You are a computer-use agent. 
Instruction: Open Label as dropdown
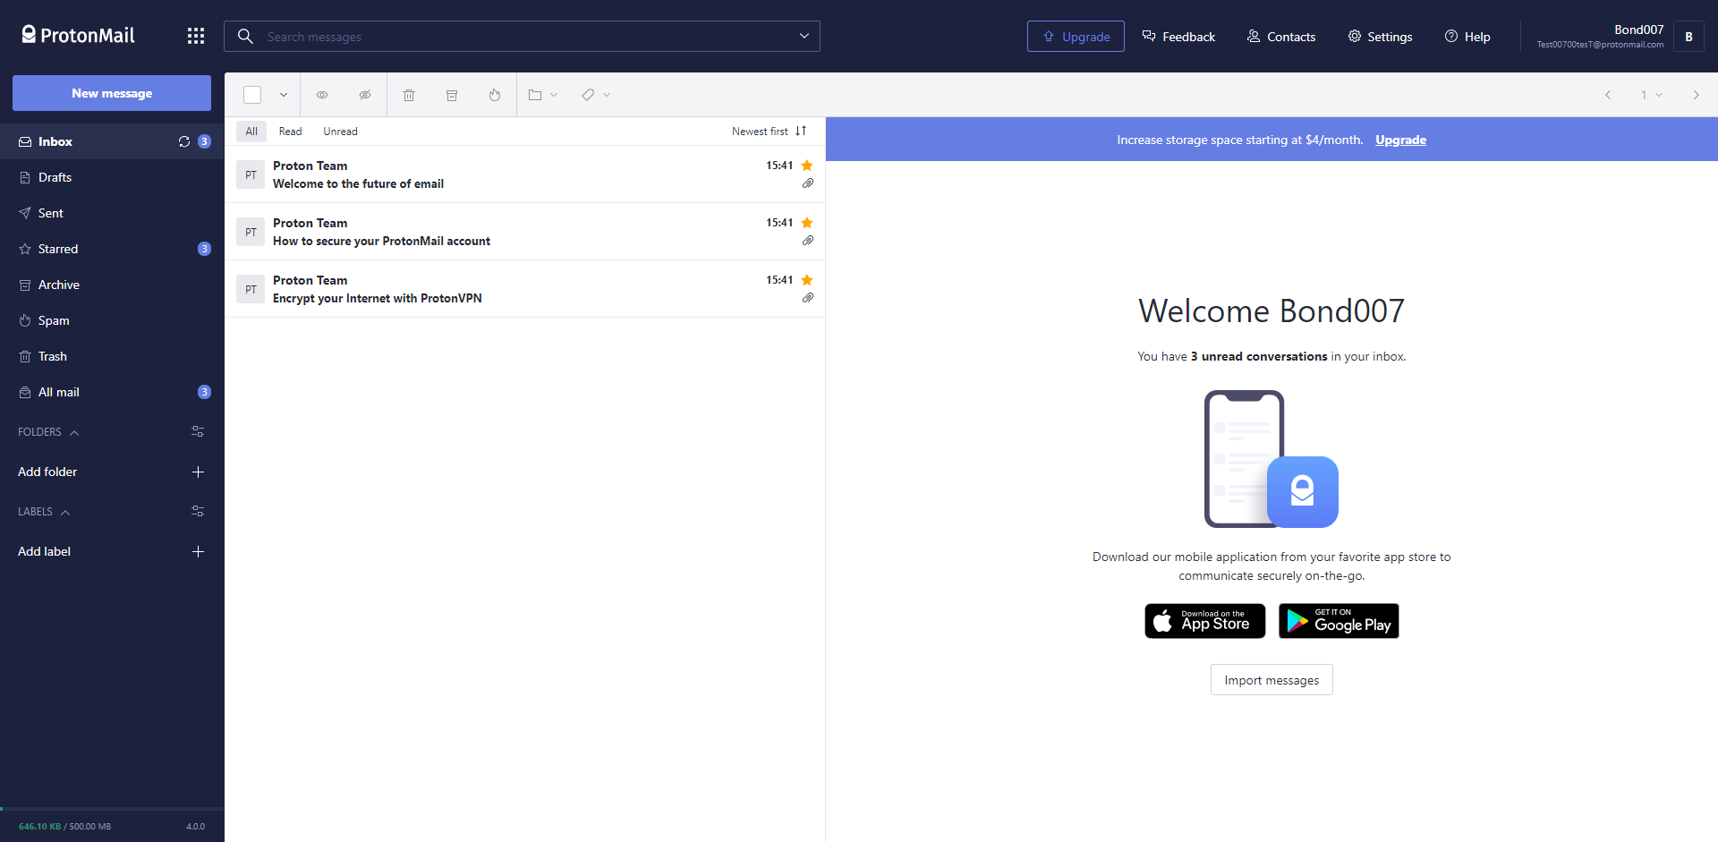click(596, 95)
